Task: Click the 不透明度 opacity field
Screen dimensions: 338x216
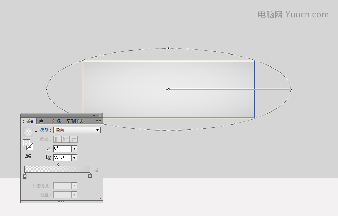Action: point(62,186)
